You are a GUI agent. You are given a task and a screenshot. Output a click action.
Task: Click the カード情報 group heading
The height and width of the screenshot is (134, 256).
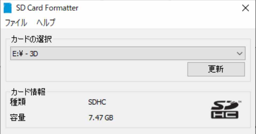click(28, 92)
